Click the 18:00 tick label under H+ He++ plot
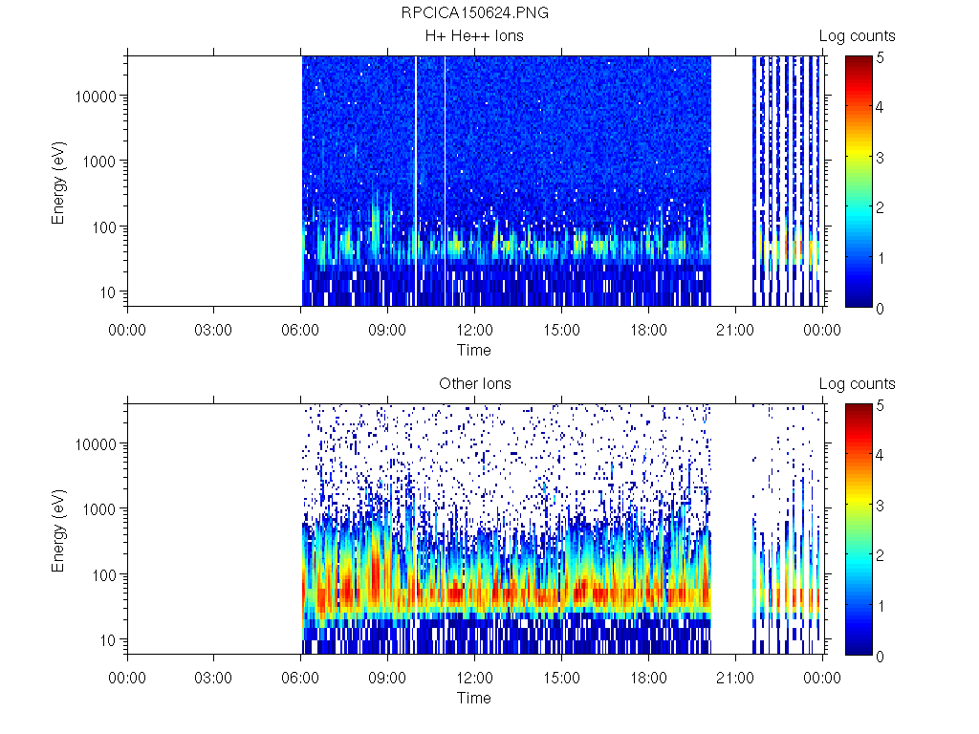This screenshot has width=979, height=734. tap(648, 330)
